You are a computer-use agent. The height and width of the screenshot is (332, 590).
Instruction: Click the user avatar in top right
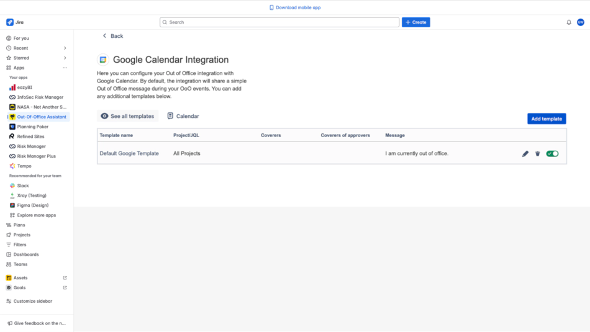pyautogui.click(x=581, y=22)
